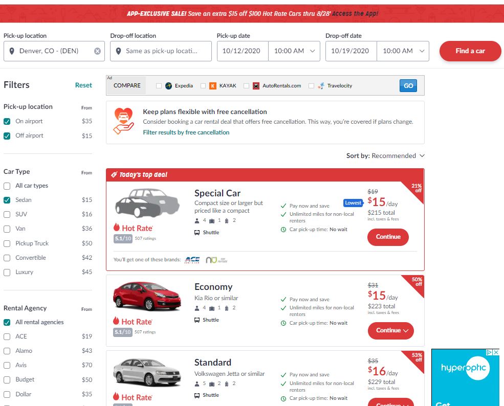
Task: Open the pick-up time dropdown
Action: (294, 51)
